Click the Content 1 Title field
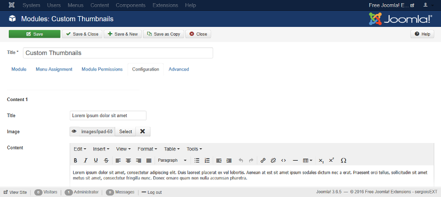Screen dimensions: 441x197 pyautogui.click(x=108, y=116)
